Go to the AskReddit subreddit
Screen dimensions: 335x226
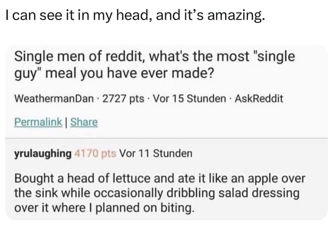259,99
